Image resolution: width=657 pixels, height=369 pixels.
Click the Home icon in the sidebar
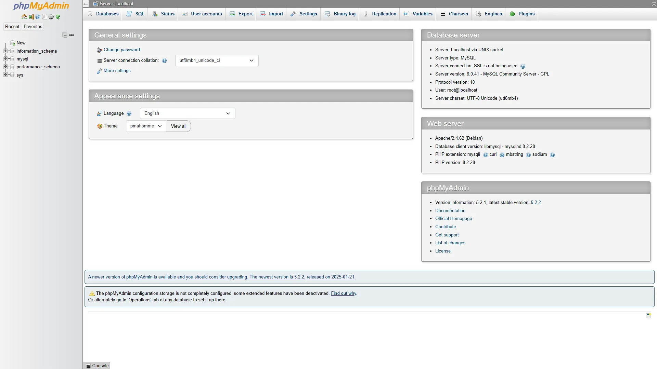click(24, 17)
